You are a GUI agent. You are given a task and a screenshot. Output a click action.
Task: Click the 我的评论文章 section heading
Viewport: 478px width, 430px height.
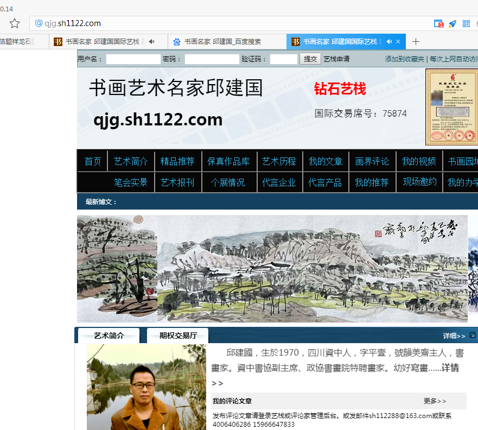[232, 401]
